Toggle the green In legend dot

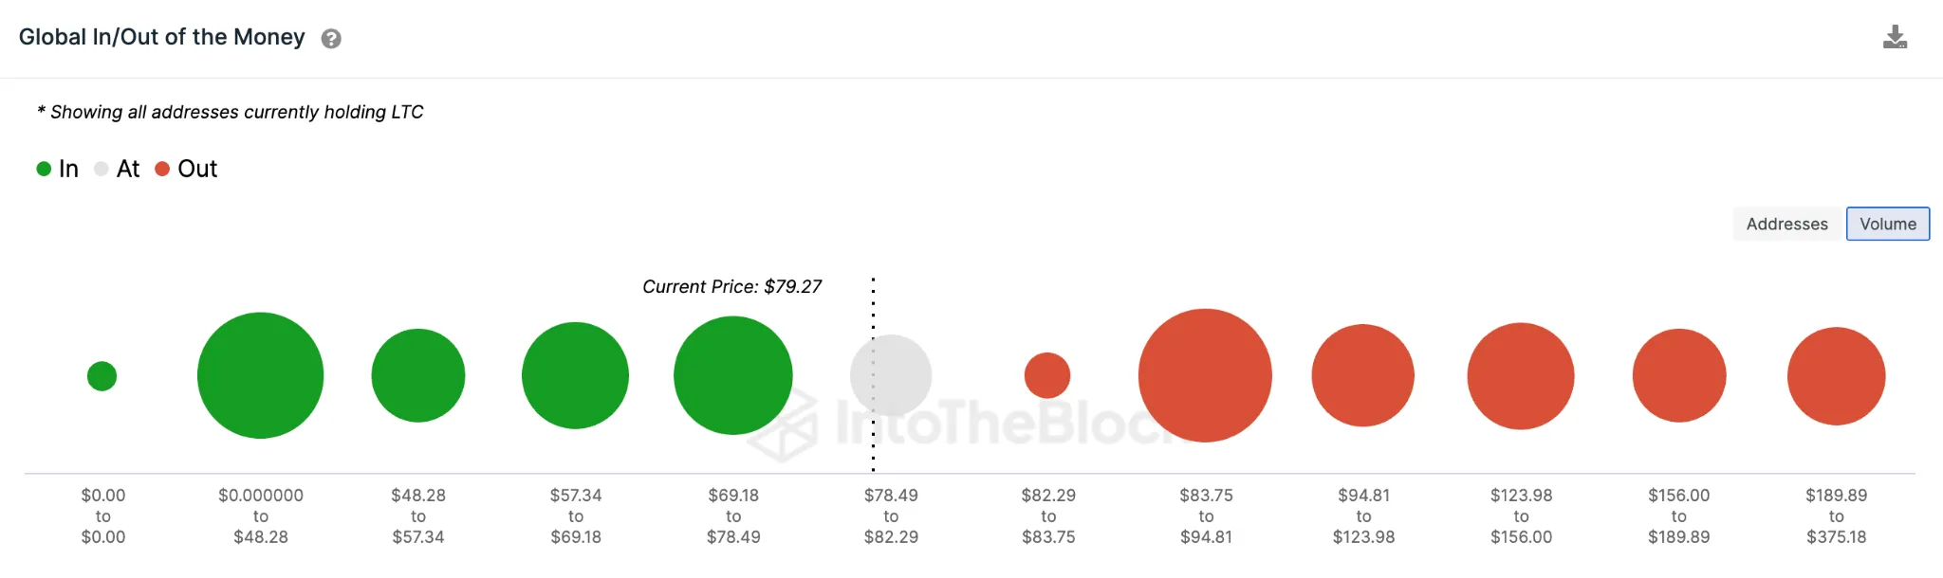point(44,169)
